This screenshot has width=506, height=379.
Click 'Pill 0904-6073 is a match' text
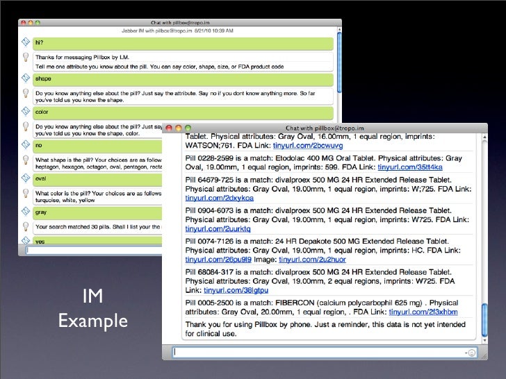pos(229,210)
